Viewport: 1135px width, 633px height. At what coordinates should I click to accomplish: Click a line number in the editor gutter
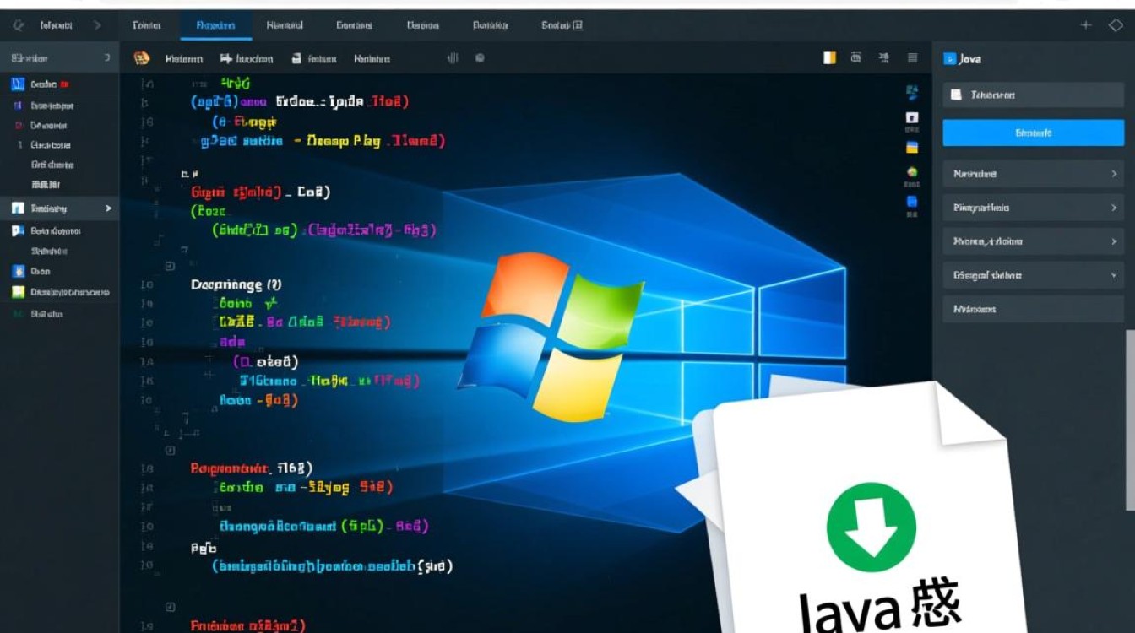(145, 284)
